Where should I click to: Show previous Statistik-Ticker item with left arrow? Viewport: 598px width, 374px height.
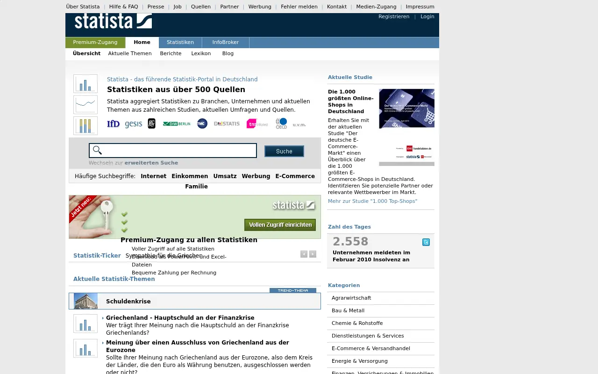tap(304, 254)
